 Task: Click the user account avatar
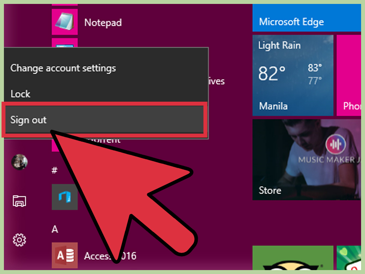[x=20, y=162]
